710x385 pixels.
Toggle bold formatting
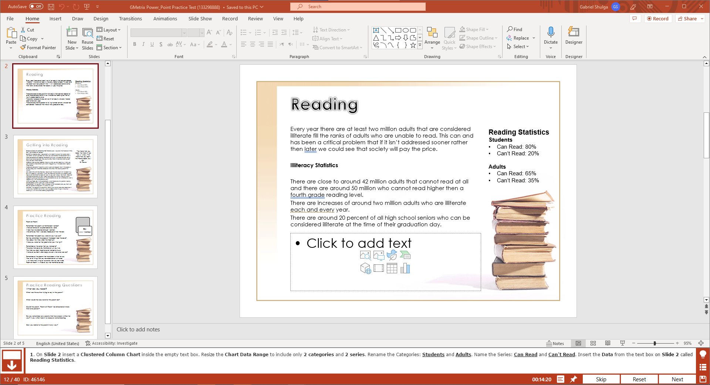pos(135,44)
